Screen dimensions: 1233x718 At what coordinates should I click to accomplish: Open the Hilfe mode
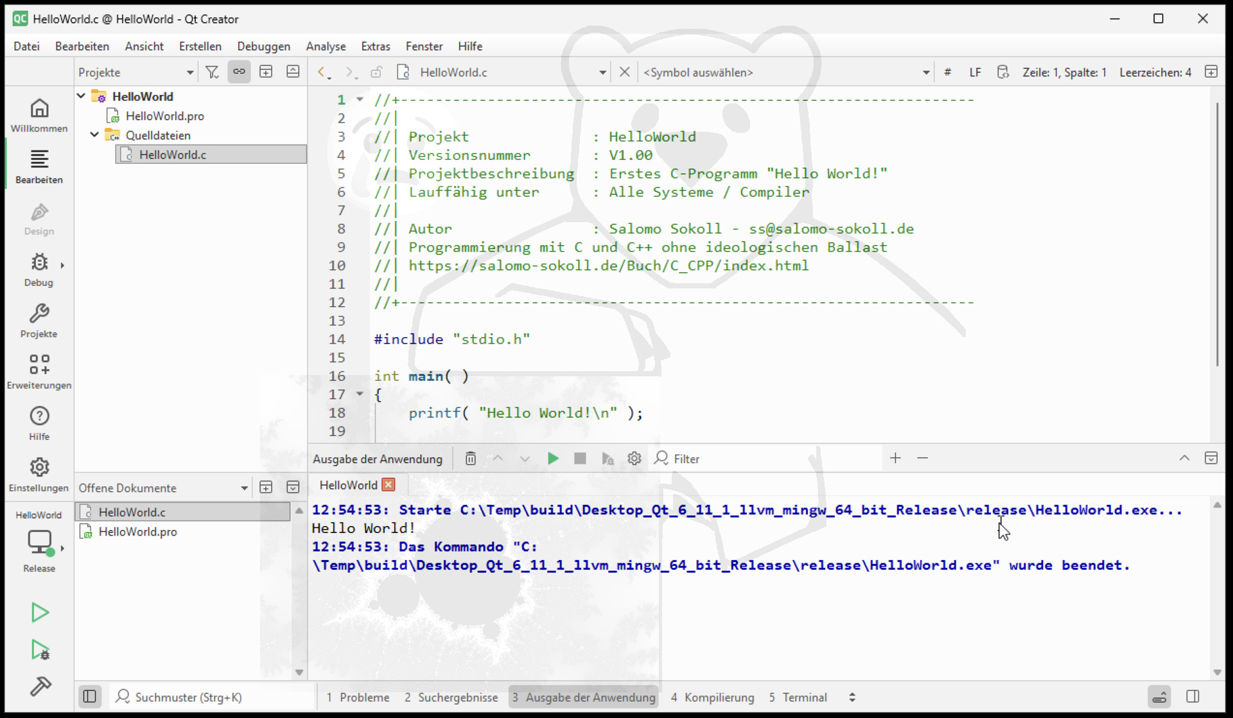(x=39, y=424)
